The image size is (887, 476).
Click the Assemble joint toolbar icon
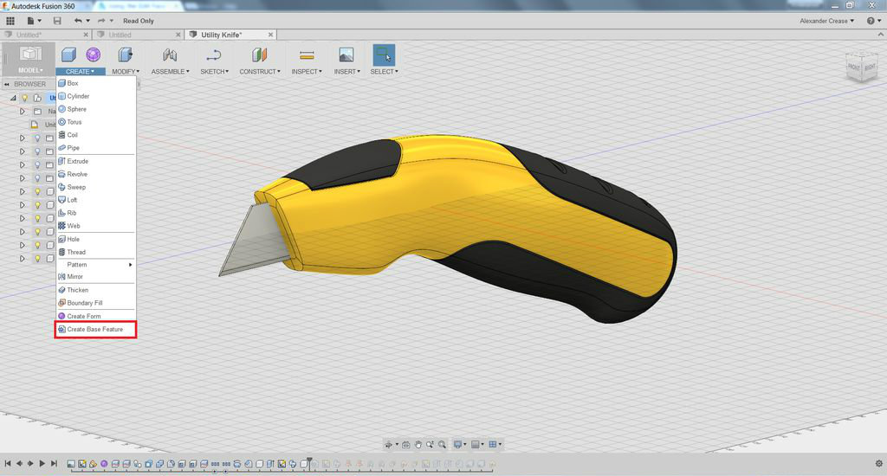170,55
